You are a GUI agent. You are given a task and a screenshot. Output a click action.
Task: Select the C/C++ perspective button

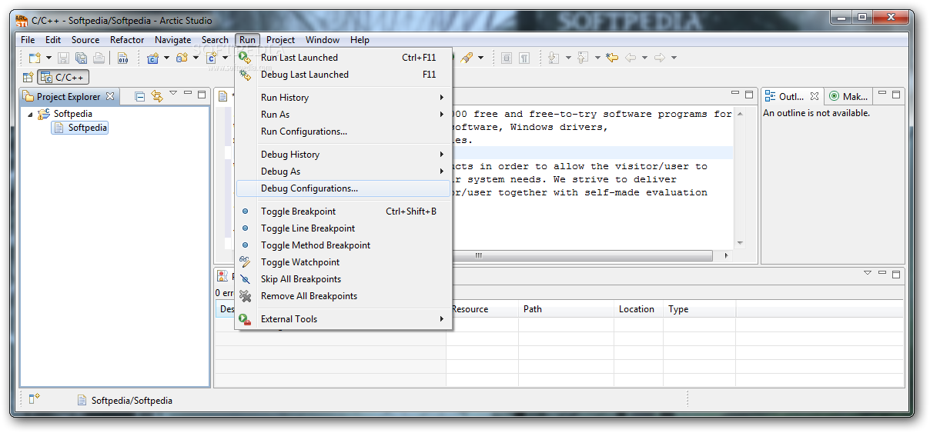[63, 77]
